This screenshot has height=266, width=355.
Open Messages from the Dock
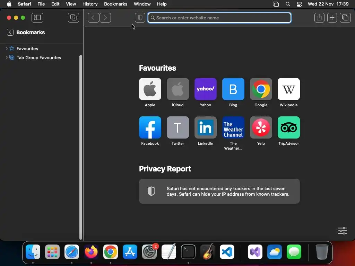click(x=294, y=252)
